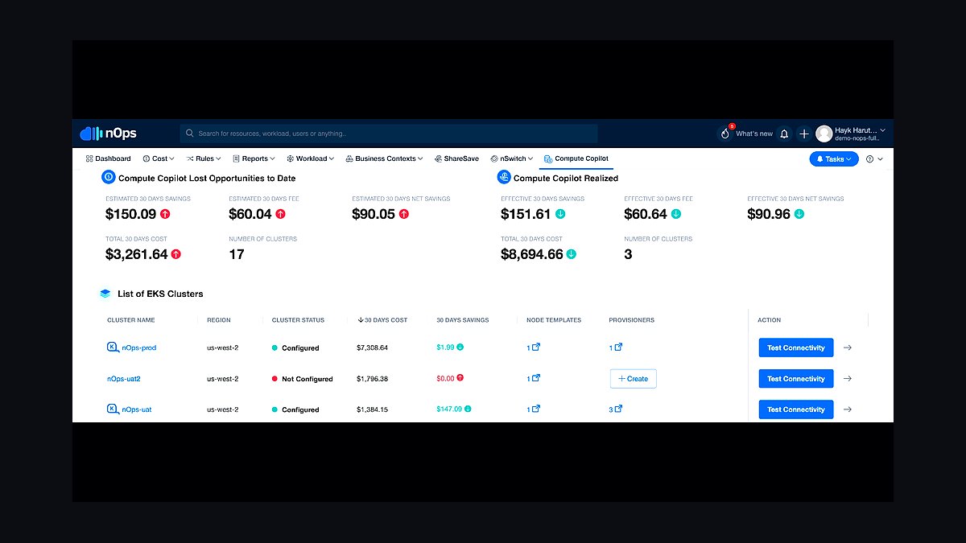Test Connectivity for nOps-uat cluster
The height and width of the screenshot is (543, 966).
pyautogui.click(x=796, y=409)
